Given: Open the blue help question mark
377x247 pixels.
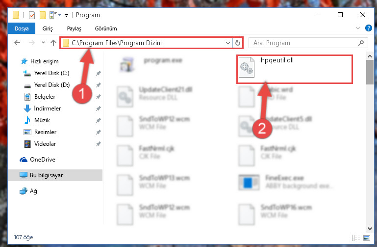Looking at the screenshot, I should (368, 28).
